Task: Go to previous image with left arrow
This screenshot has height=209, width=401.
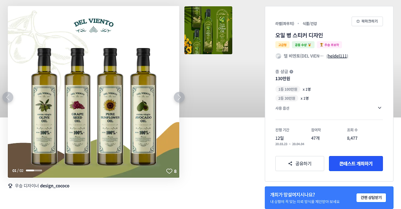Action: pyautogui.click(x=8, y=97)
